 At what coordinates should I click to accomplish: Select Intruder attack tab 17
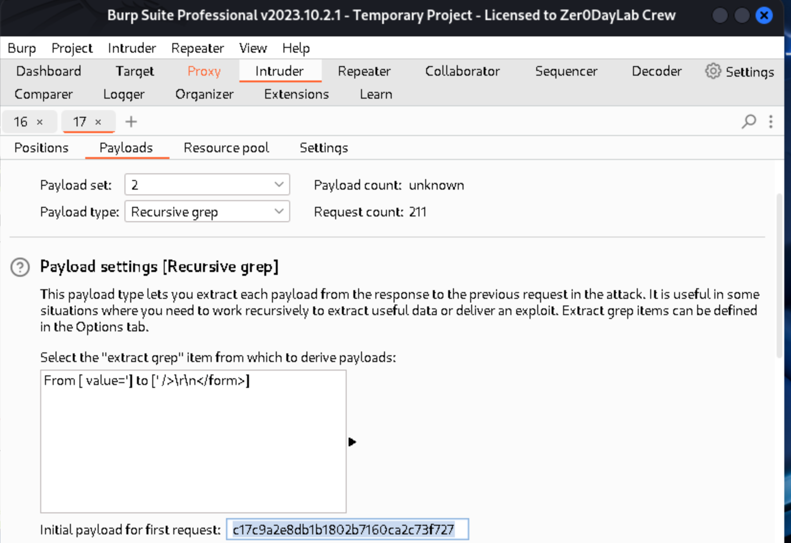pyautogui.click(x=79, y=122)
